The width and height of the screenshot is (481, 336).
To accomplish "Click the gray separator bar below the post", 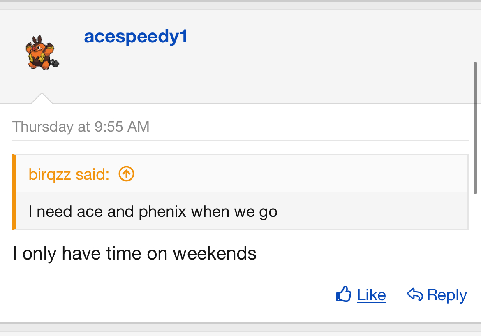I will [x=240, y=327].
